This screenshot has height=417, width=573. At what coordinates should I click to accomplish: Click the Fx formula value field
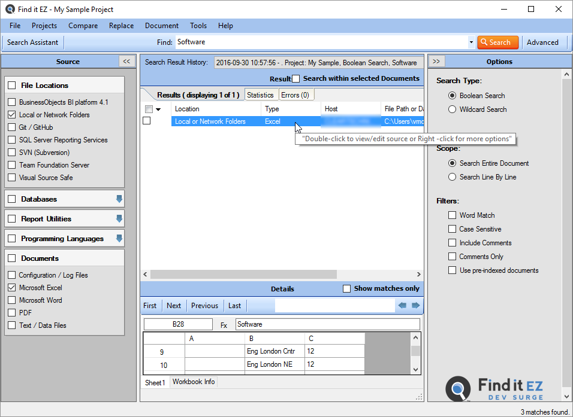point(328,324)
